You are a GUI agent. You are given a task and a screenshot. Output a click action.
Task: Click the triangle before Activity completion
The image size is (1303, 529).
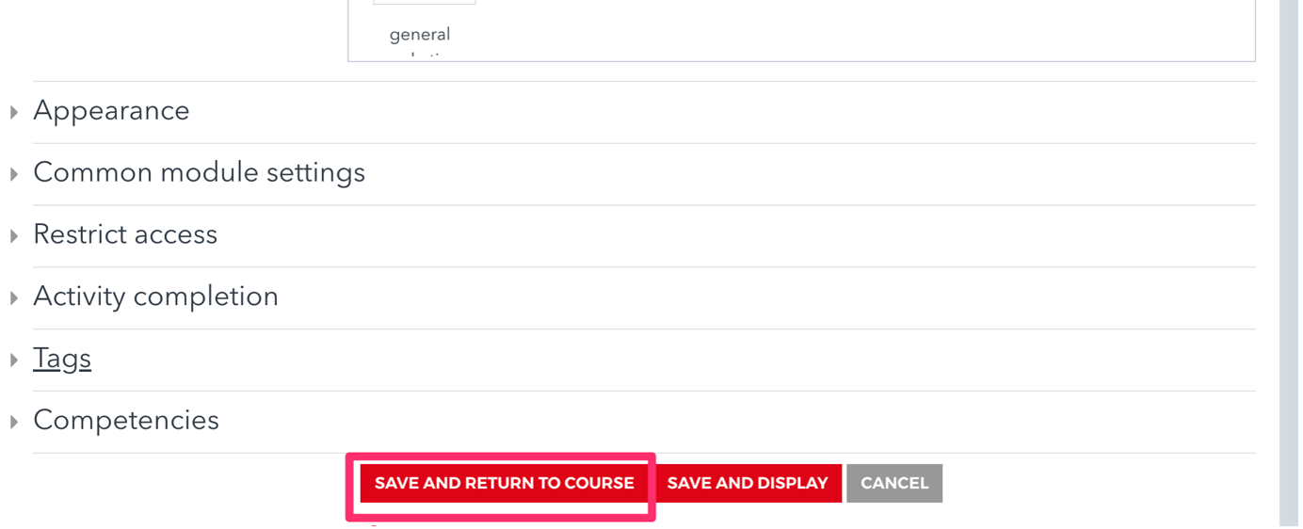(x=14, y=297)
